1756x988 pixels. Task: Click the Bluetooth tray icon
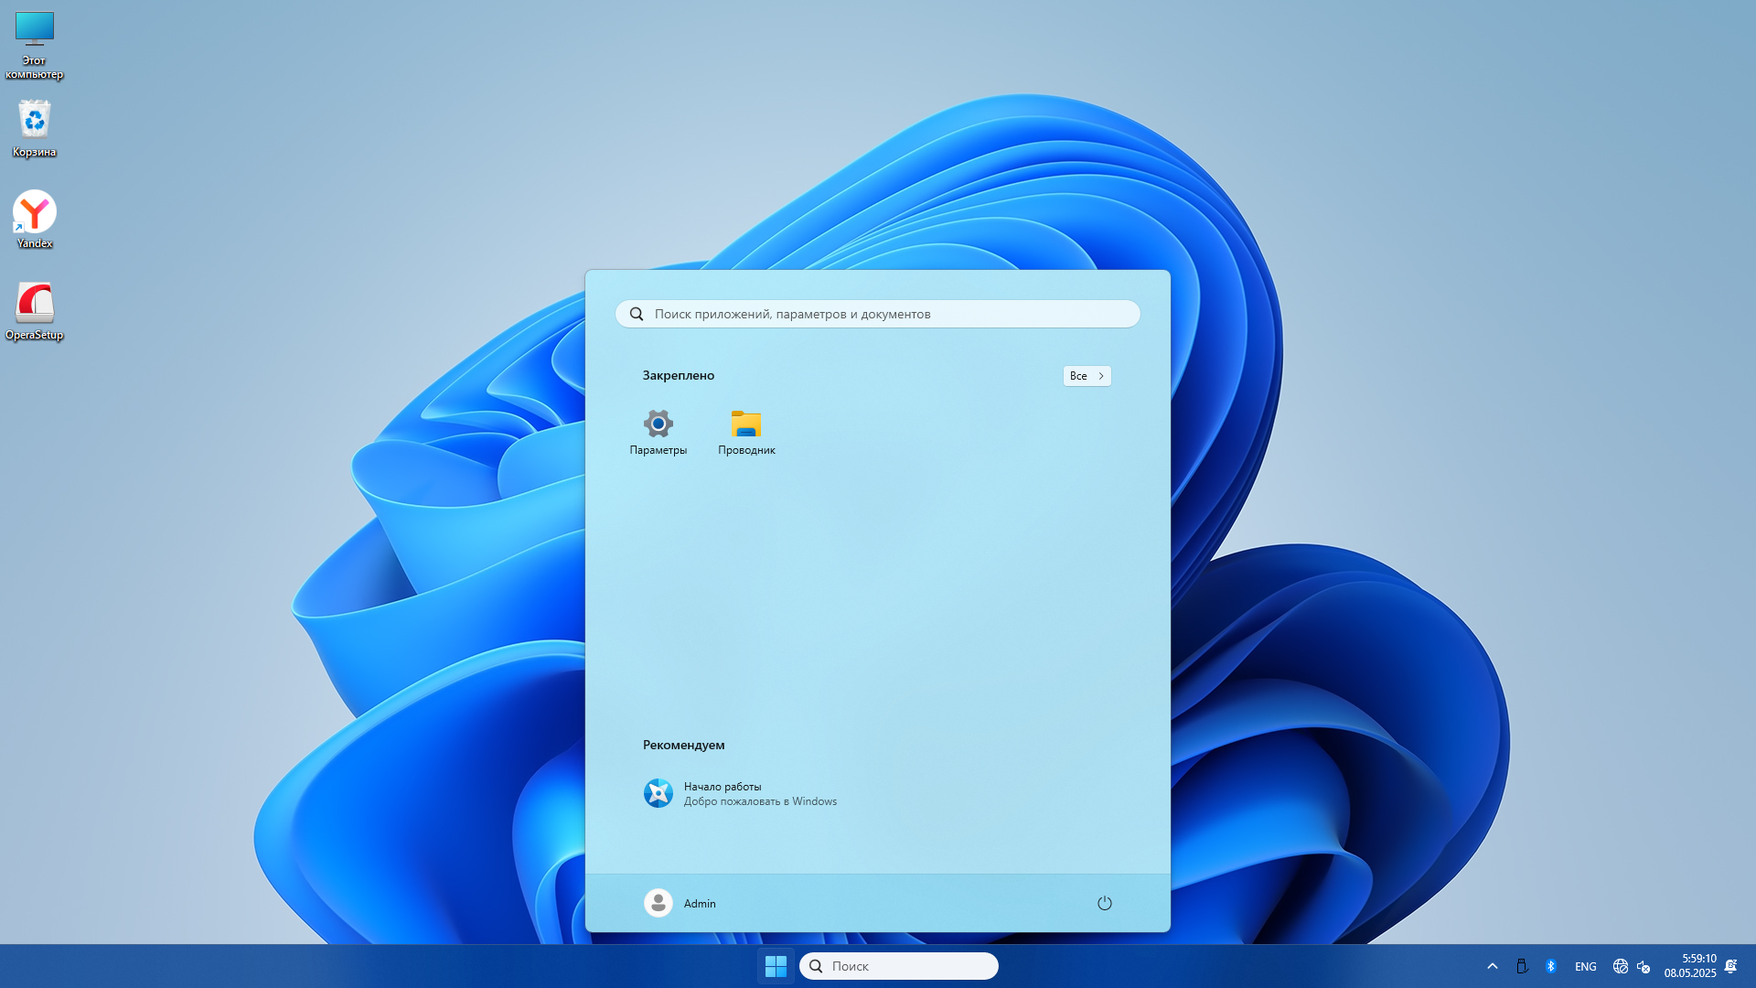click(1550, 966)
